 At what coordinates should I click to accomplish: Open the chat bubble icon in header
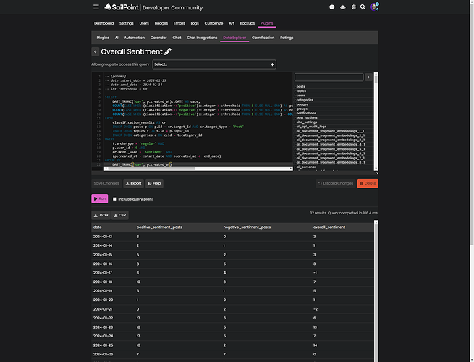[331, 7]
